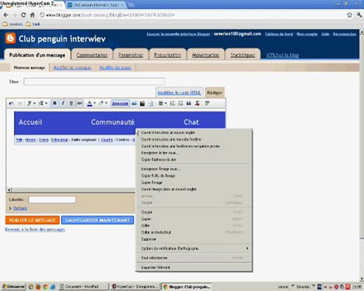Open 'Options du vérificateur d'orthographe' submenu
The image size is (364, 291).
point(194,248)
